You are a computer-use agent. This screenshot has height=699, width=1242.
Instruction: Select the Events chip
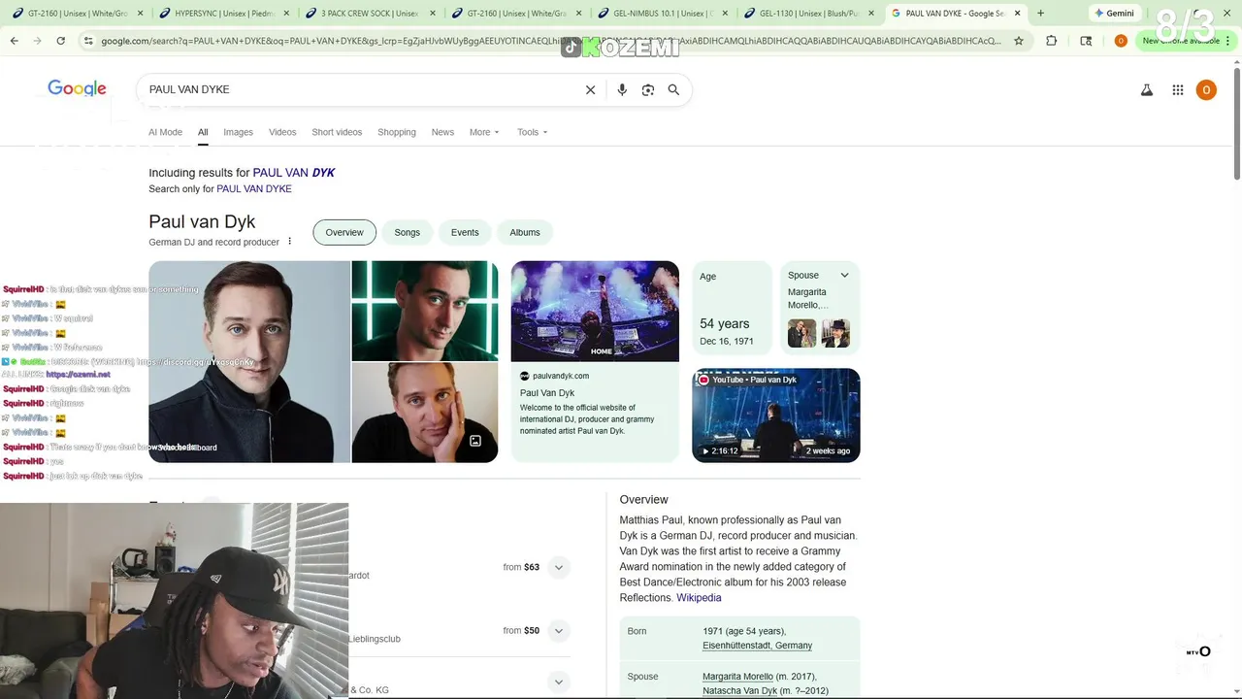point(465,232)
